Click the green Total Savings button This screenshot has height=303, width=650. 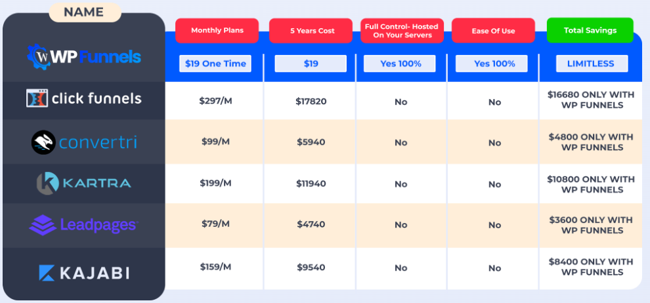point(590,31)
